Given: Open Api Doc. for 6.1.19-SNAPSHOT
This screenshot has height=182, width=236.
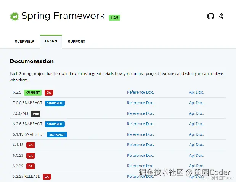Looking at the screenshot, I should pyautogui.click(x=196, y=134).
